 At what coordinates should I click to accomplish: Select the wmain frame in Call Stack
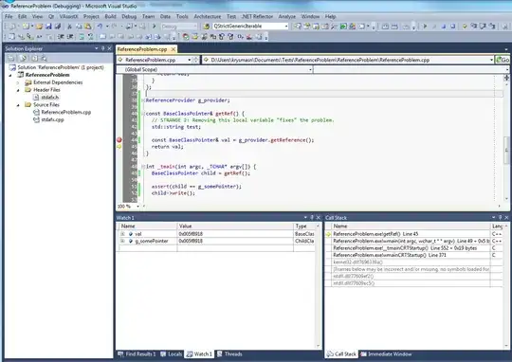click(411, 241)
